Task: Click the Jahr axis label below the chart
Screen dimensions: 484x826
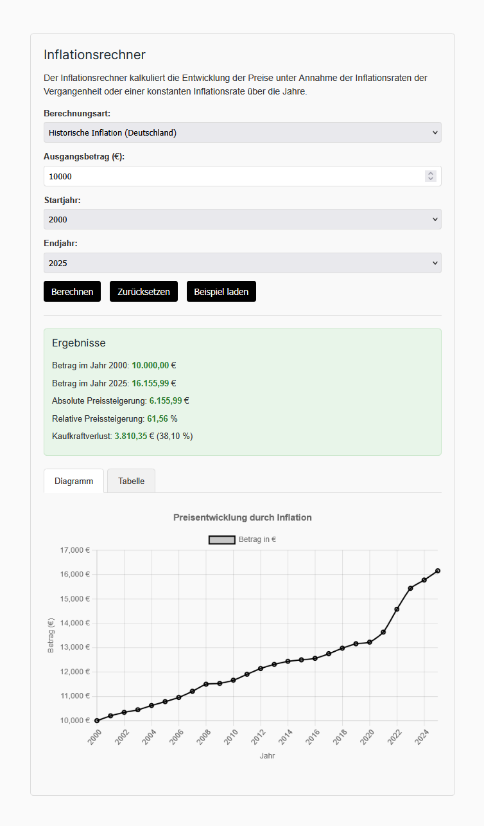Action: [x=268, y=755]
